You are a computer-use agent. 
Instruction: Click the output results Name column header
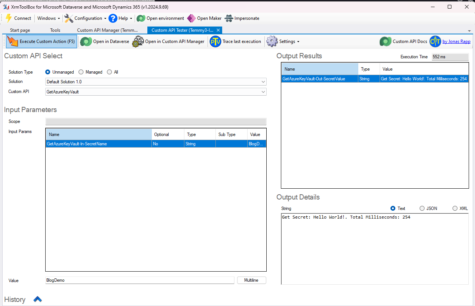tap(320, 69)
